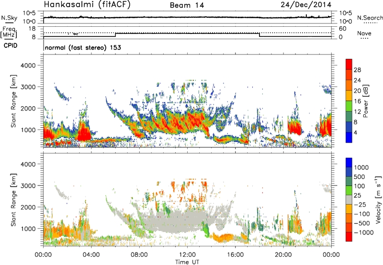This screenshot has width=383, height=265.
Task: Select the "Power [dB]" colorbar title
Action: (365, 101)
